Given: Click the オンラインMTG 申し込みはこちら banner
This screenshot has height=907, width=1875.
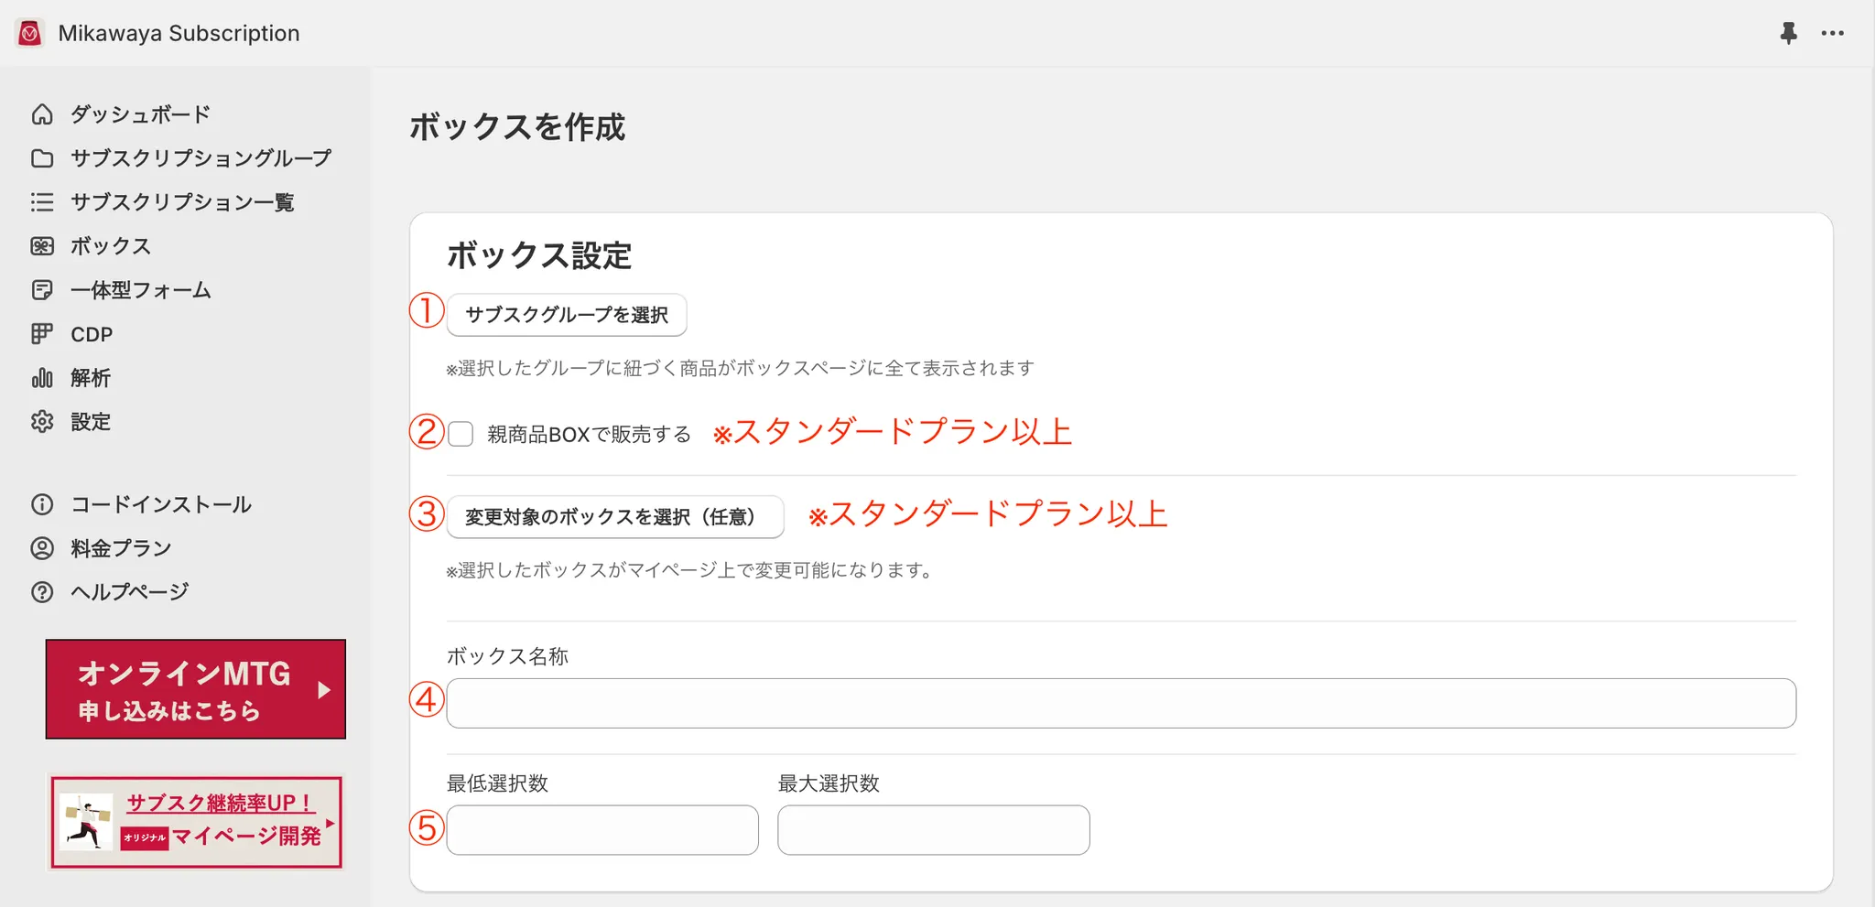Looking at the screenshot, I should tap(196, 689).
